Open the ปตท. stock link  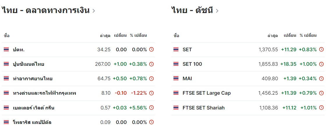tap(19, 50)
